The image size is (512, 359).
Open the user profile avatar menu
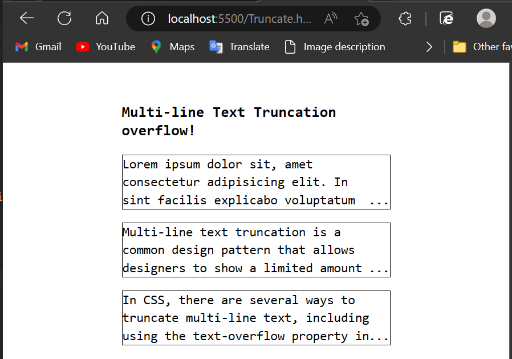click(486, 19)
